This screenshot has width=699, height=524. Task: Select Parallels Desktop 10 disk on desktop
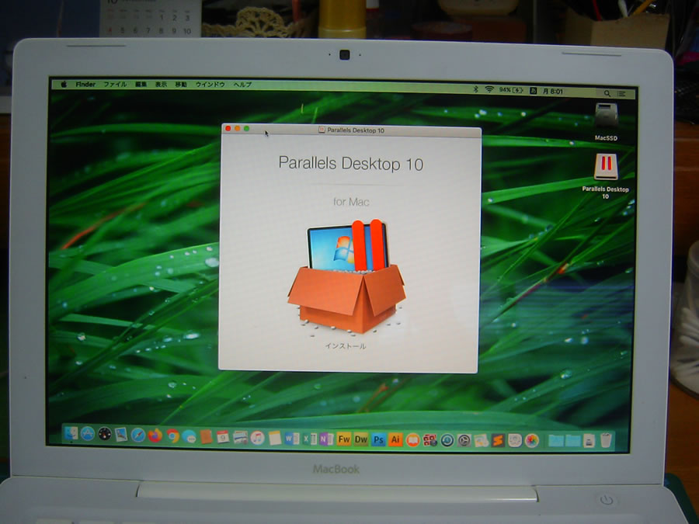pyautogui.click(x=605, y=176)
